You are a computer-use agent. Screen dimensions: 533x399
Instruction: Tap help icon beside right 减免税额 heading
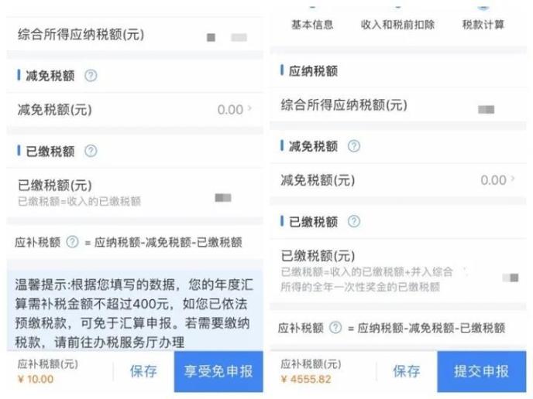click(354, 146)
